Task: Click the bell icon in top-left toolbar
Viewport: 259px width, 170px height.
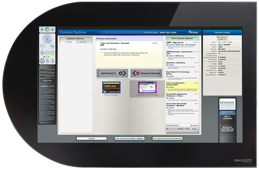Action: pos(42,29)
